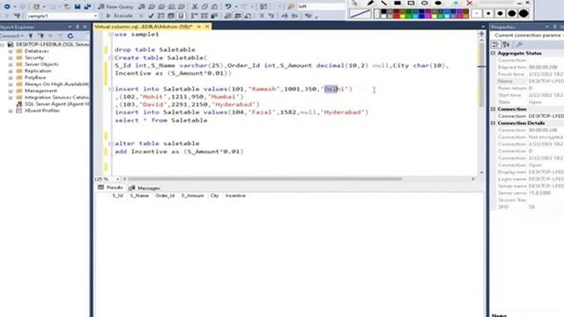Close the Virtual column.sql tab
The image size is (564, 317).
[x=207, y=26]
